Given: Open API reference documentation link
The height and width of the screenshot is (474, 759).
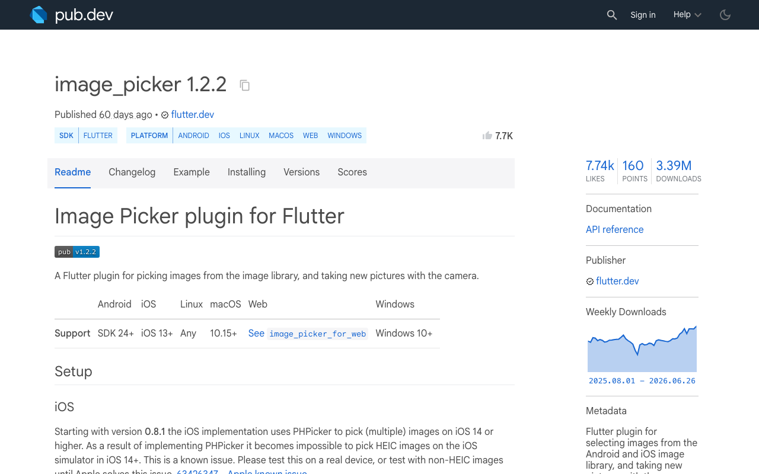Looking at the screenshot, I should [x=614, y=230].
